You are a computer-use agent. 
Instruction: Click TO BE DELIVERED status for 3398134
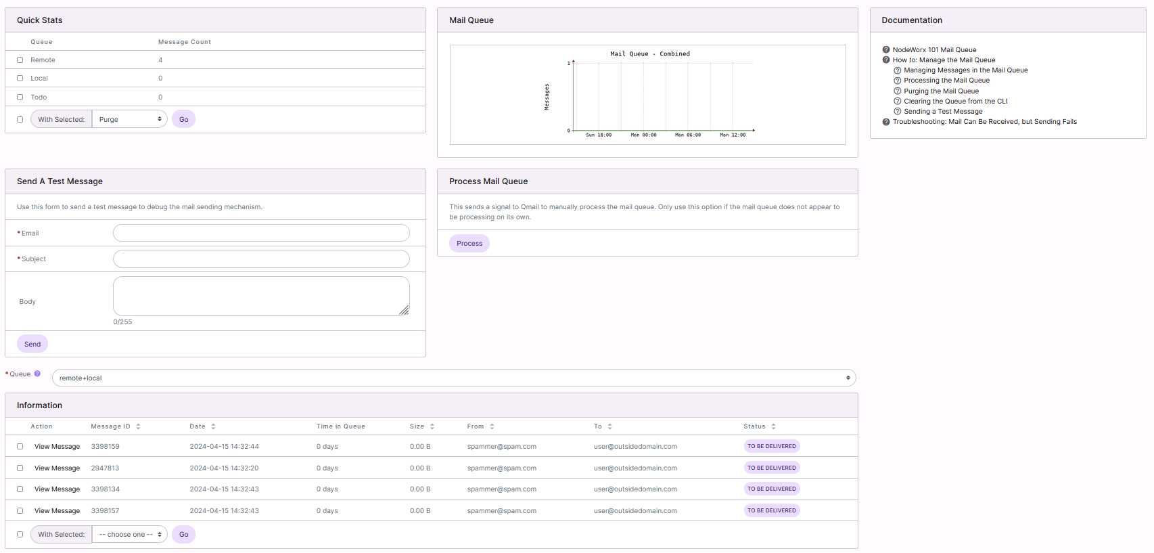[x=772, y=489]
